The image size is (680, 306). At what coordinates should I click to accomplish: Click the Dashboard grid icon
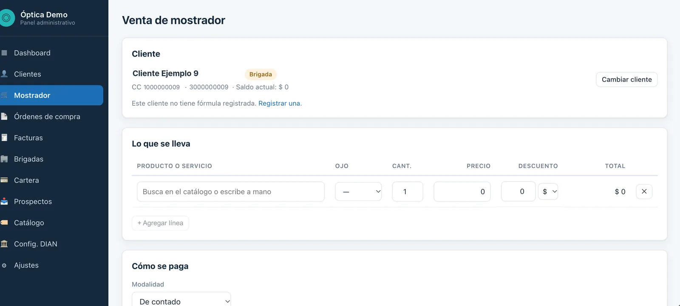[x=4, y=53]
